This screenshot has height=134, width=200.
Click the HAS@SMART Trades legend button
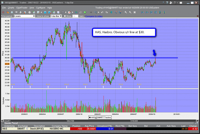[x=100, y=117]
